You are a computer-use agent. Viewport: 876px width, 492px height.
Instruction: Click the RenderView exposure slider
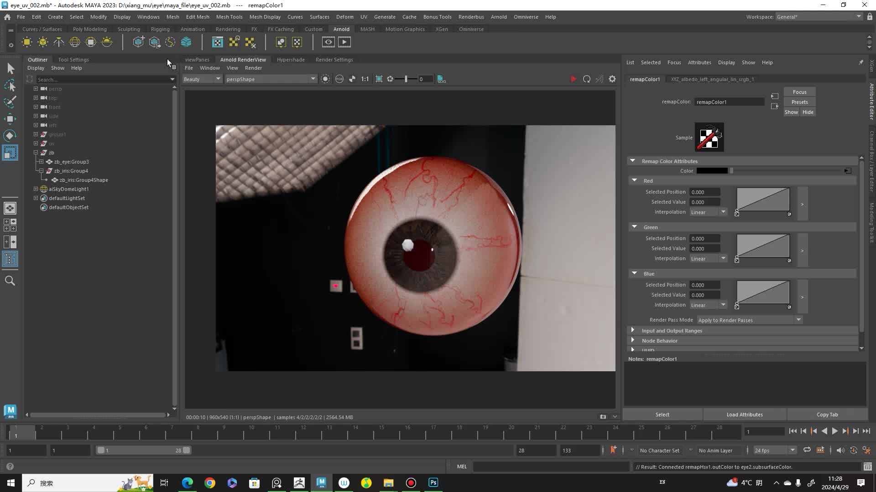click(x=406, y=79)
